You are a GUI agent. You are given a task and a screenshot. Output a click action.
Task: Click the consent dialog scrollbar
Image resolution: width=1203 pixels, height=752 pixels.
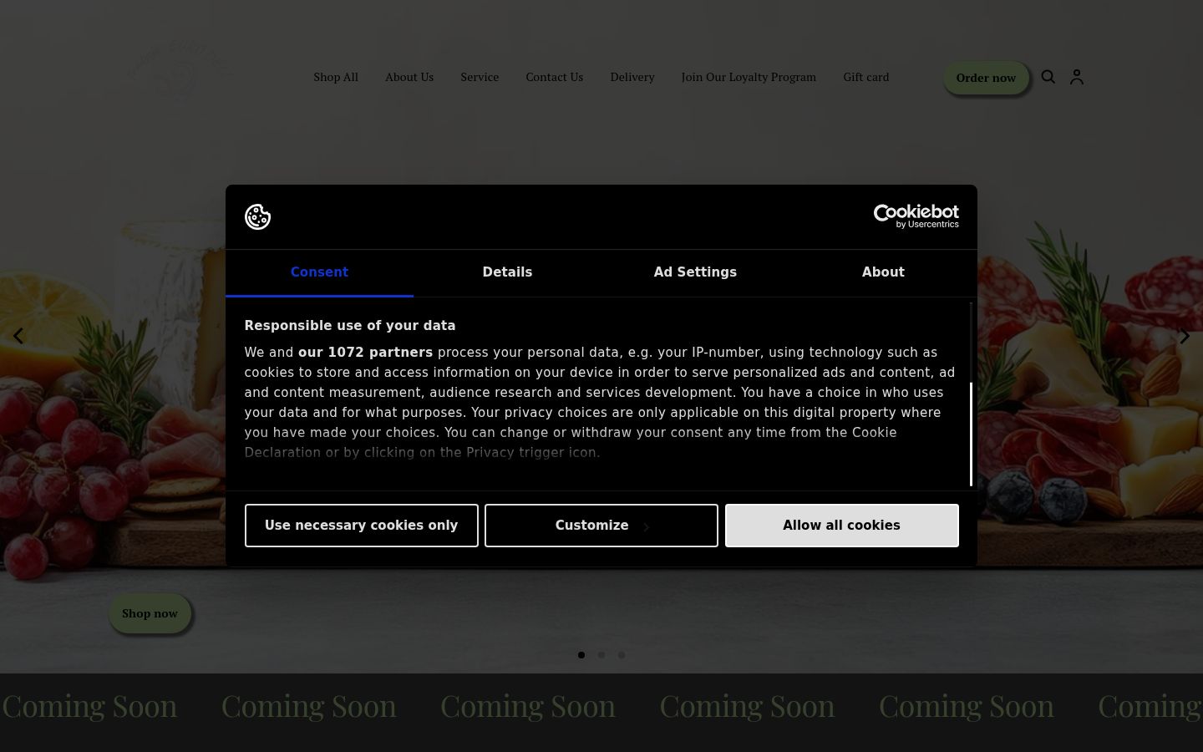pos(971,434)
